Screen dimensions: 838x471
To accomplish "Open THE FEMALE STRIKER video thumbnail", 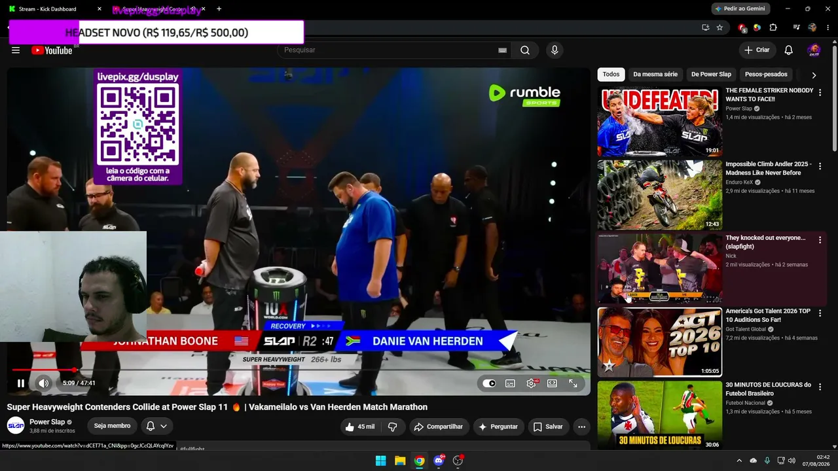I will (x=659, y=122).
